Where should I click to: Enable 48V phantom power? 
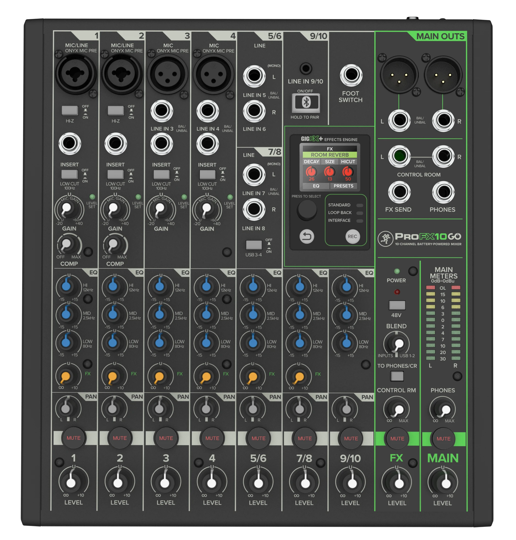coord(397,305)
